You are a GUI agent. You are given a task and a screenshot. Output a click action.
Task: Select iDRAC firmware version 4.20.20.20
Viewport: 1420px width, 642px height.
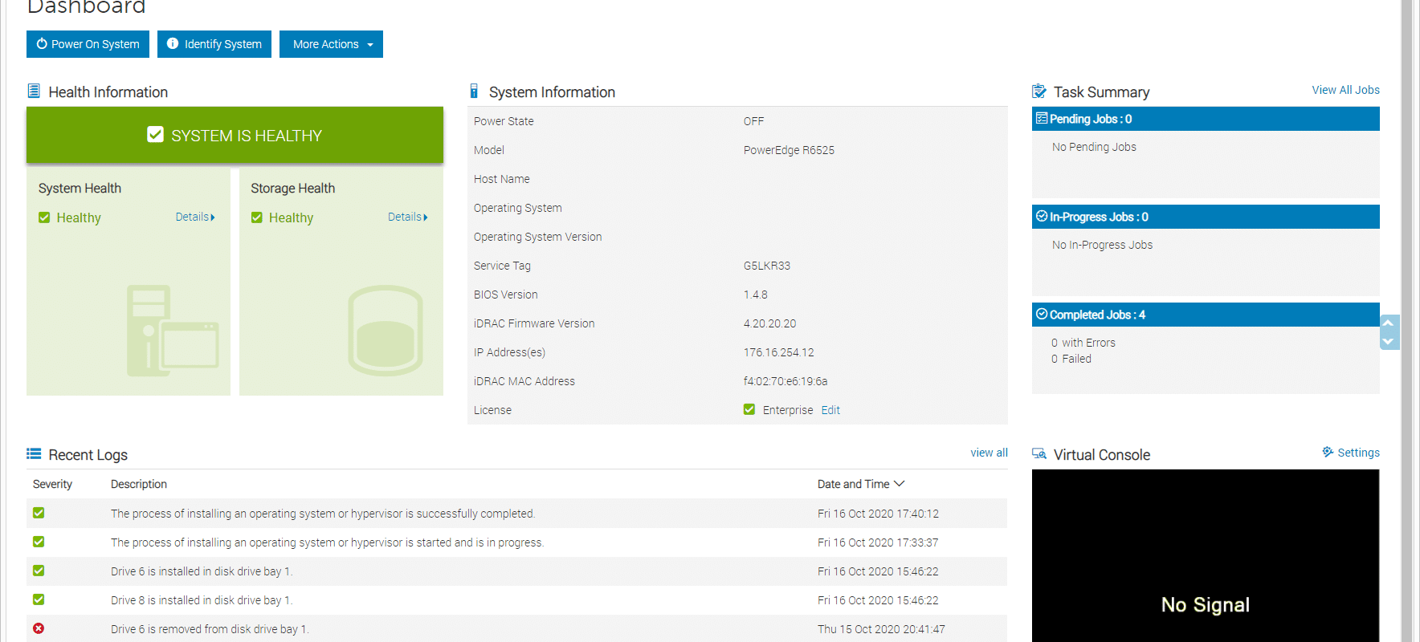[x=770, y=323]
